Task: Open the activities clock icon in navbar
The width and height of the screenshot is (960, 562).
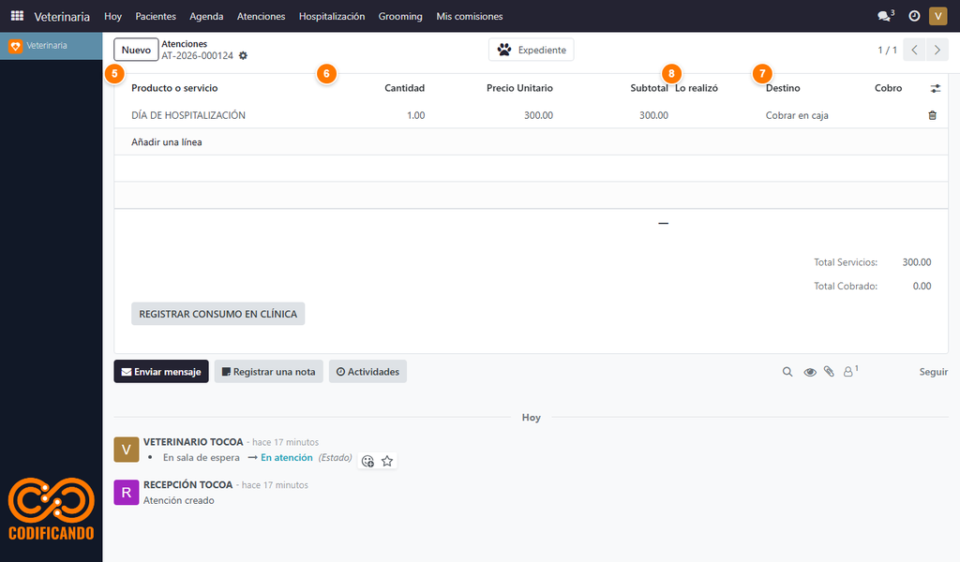Action: pos(914,16)
